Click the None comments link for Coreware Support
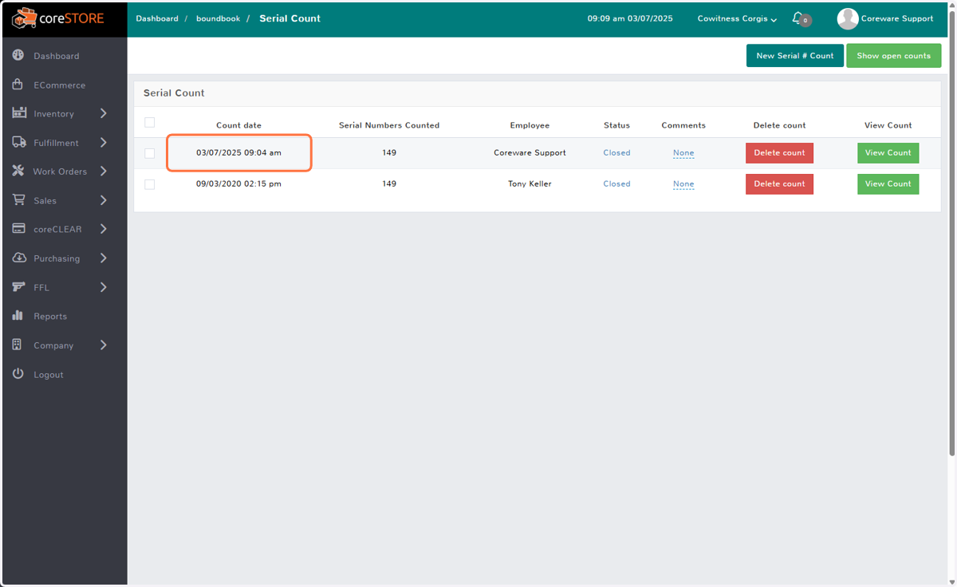957x587 pixels. [x=683, y=153]
